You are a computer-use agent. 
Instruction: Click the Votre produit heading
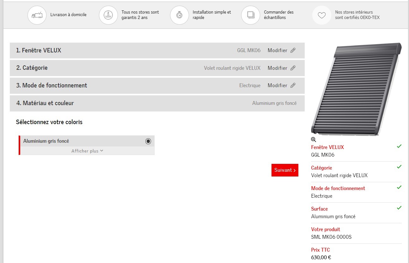(326, 230)
